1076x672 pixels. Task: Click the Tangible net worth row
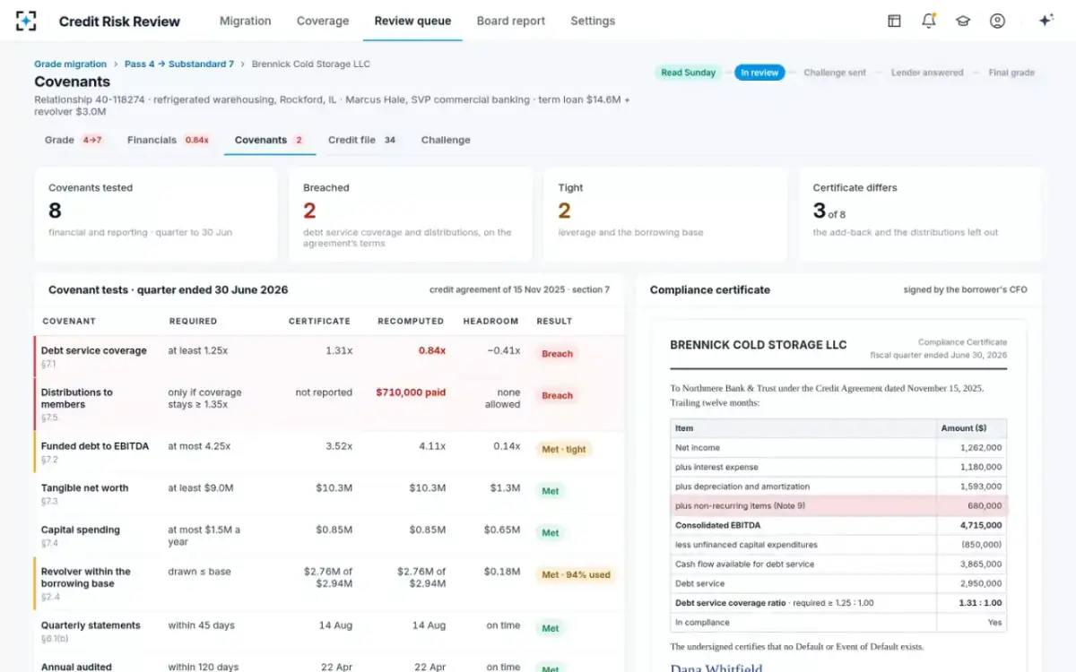[329, 494]
